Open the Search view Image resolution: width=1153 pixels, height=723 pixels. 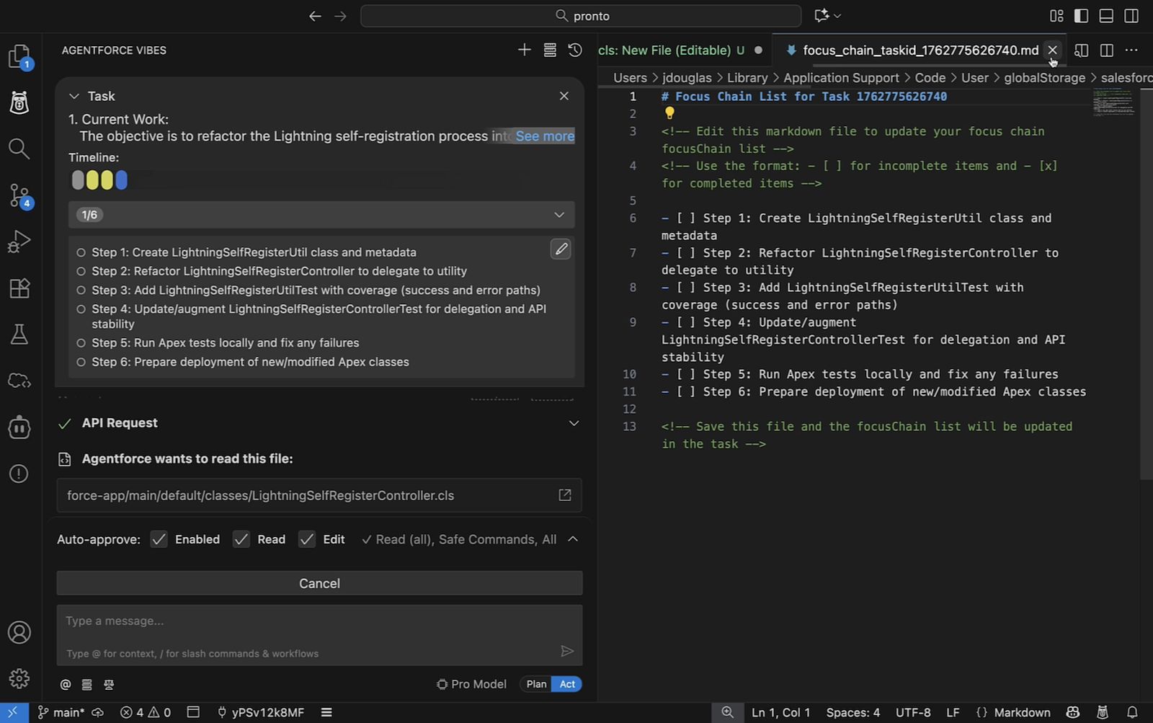click(19, 148)
